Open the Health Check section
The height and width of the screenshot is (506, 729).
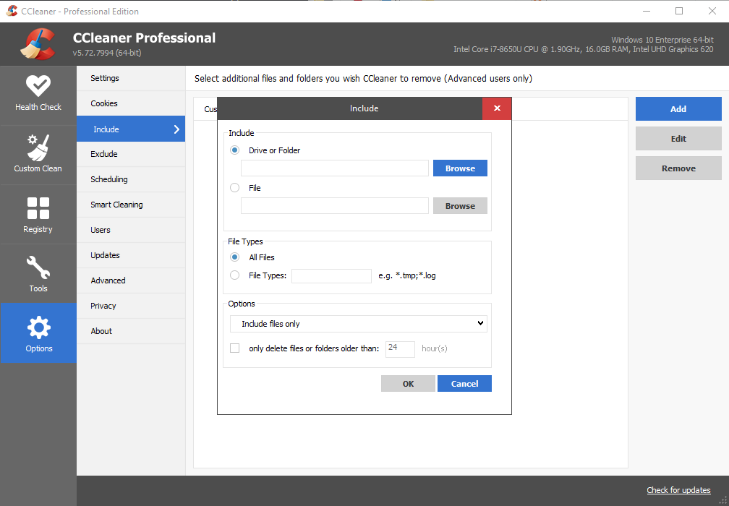(x=38, y=95)
